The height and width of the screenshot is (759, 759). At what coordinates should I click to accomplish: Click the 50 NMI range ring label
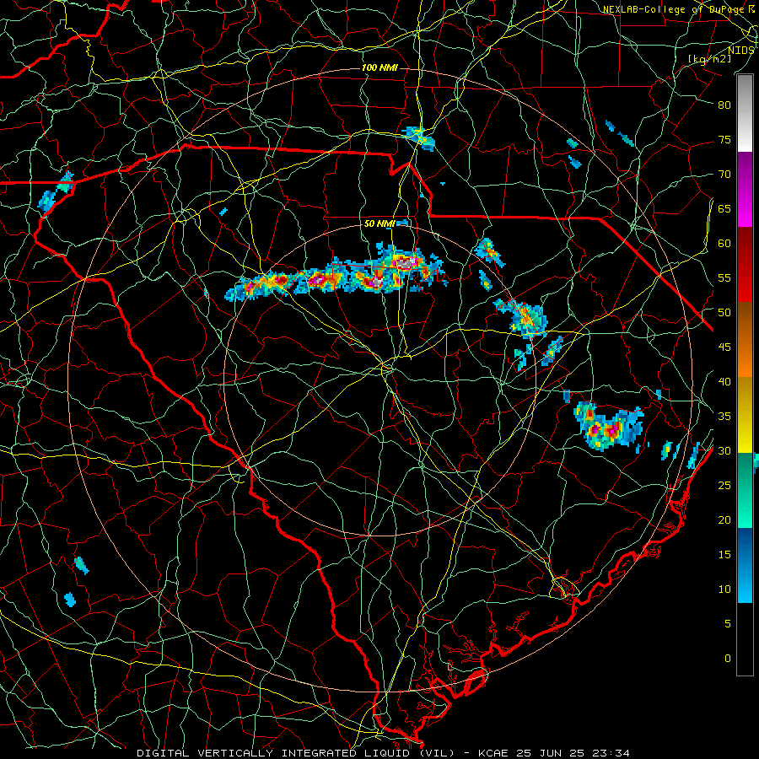pos(379,223)
